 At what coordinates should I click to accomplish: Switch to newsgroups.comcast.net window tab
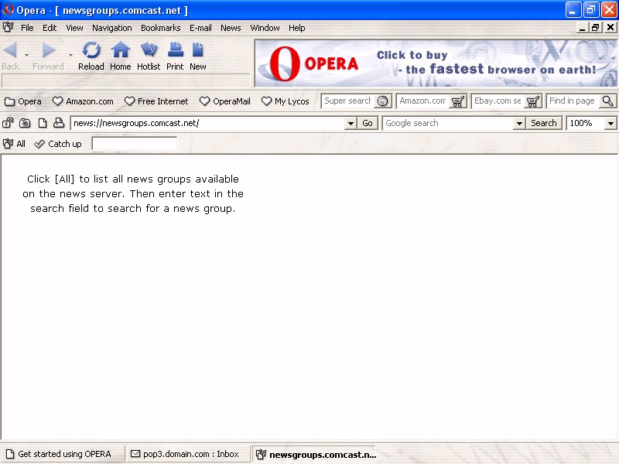point(314,454)
